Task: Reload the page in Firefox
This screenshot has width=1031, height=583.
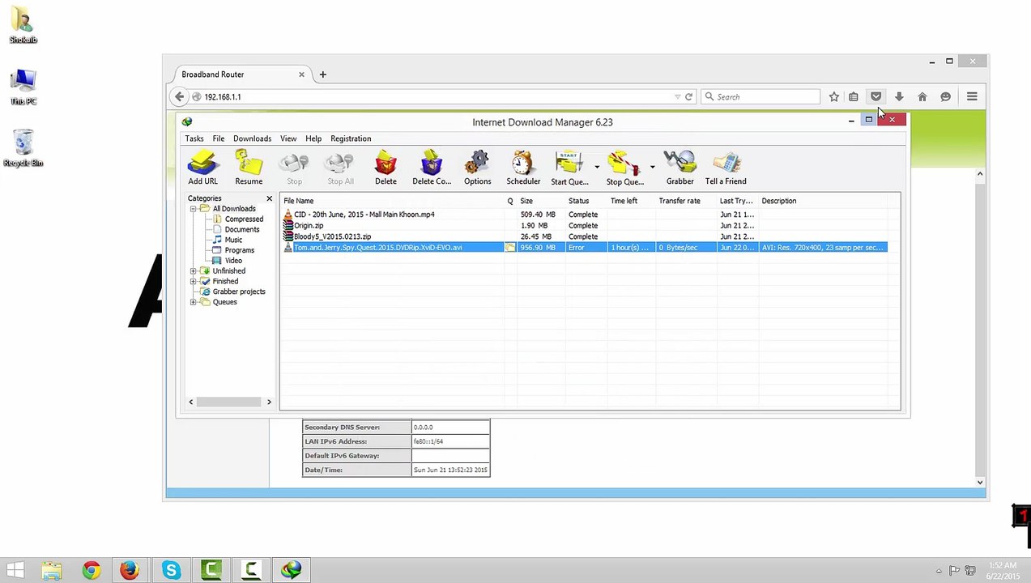Action: [x=688, y=97]
